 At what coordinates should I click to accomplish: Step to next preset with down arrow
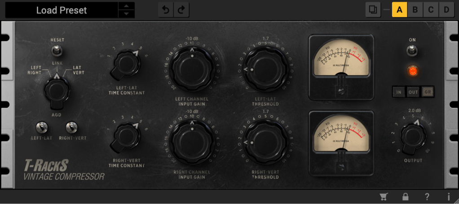tap(128, 14)
